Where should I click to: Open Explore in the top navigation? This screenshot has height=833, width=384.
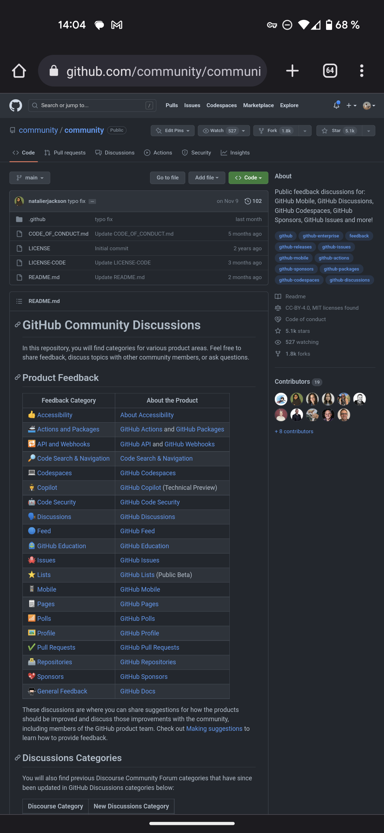pos(289,105)
